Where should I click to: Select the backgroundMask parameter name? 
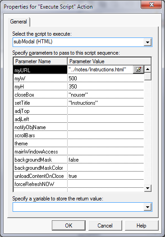point(40,160)
